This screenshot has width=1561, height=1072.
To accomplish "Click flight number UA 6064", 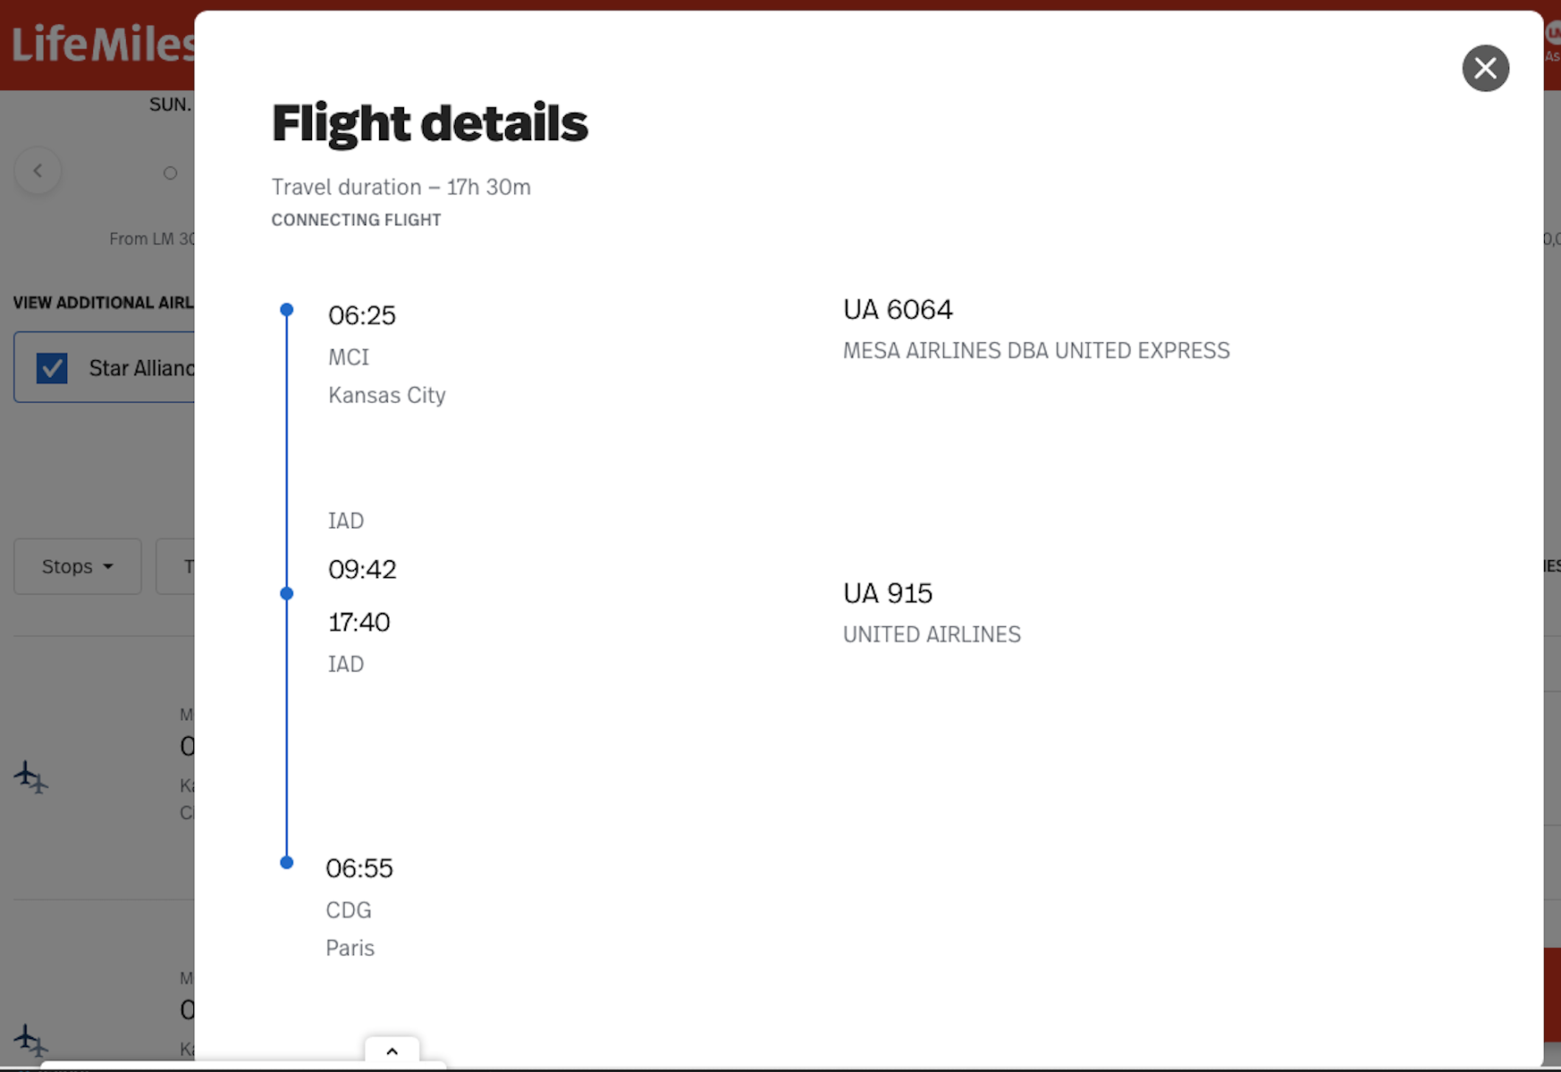I will (x=898, y=309).
